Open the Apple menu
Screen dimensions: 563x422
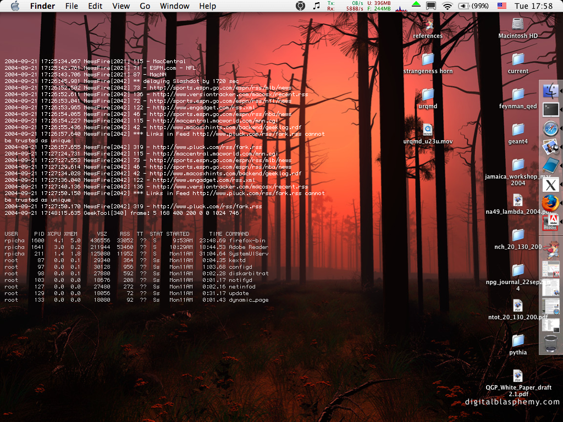(x=15, y=6)
